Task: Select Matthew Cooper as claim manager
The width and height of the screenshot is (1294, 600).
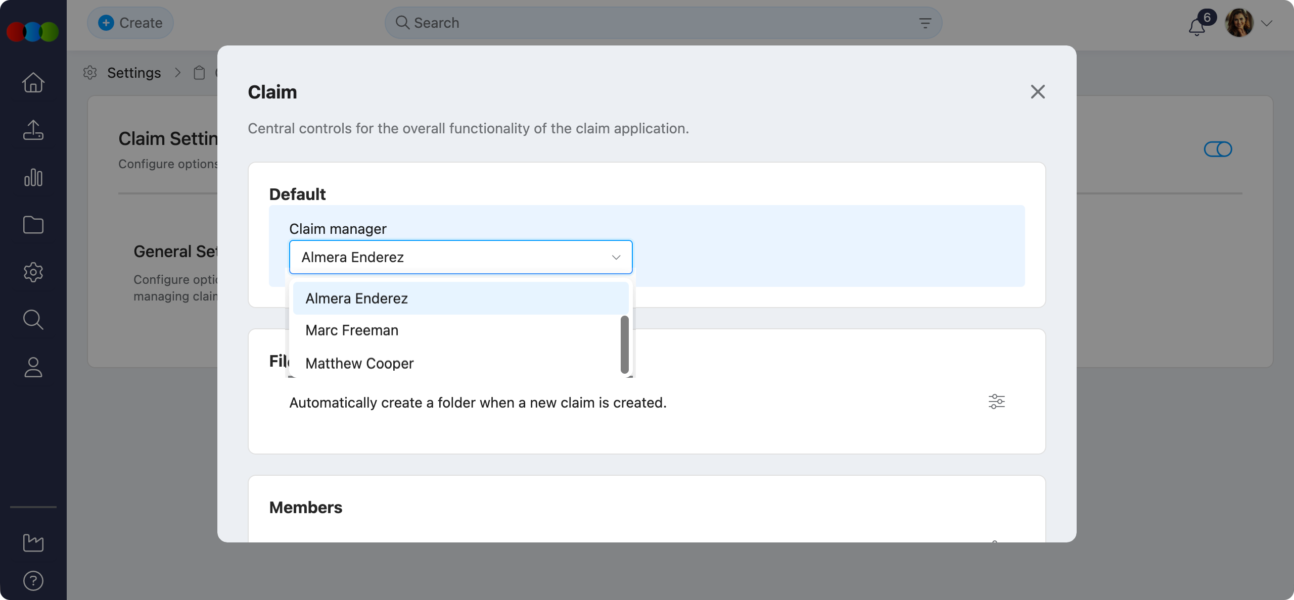Action: 359,363
